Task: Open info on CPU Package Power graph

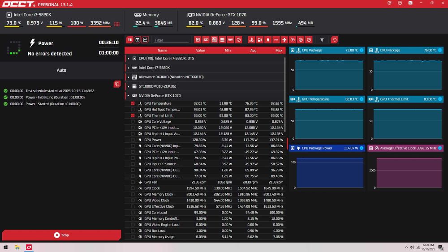Action: [x=362, y=148]
